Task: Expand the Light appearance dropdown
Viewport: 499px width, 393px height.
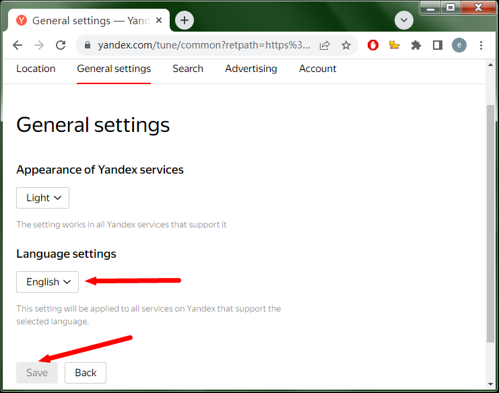Action: [43, 198]
